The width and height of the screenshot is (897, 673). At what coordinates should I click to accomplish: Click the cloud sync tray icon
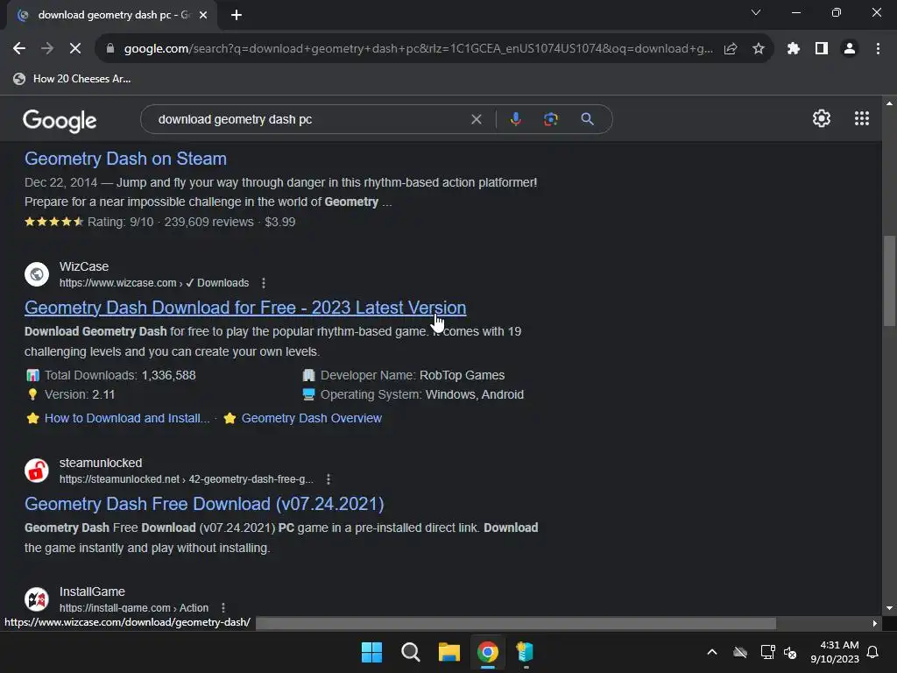point(740,652)
